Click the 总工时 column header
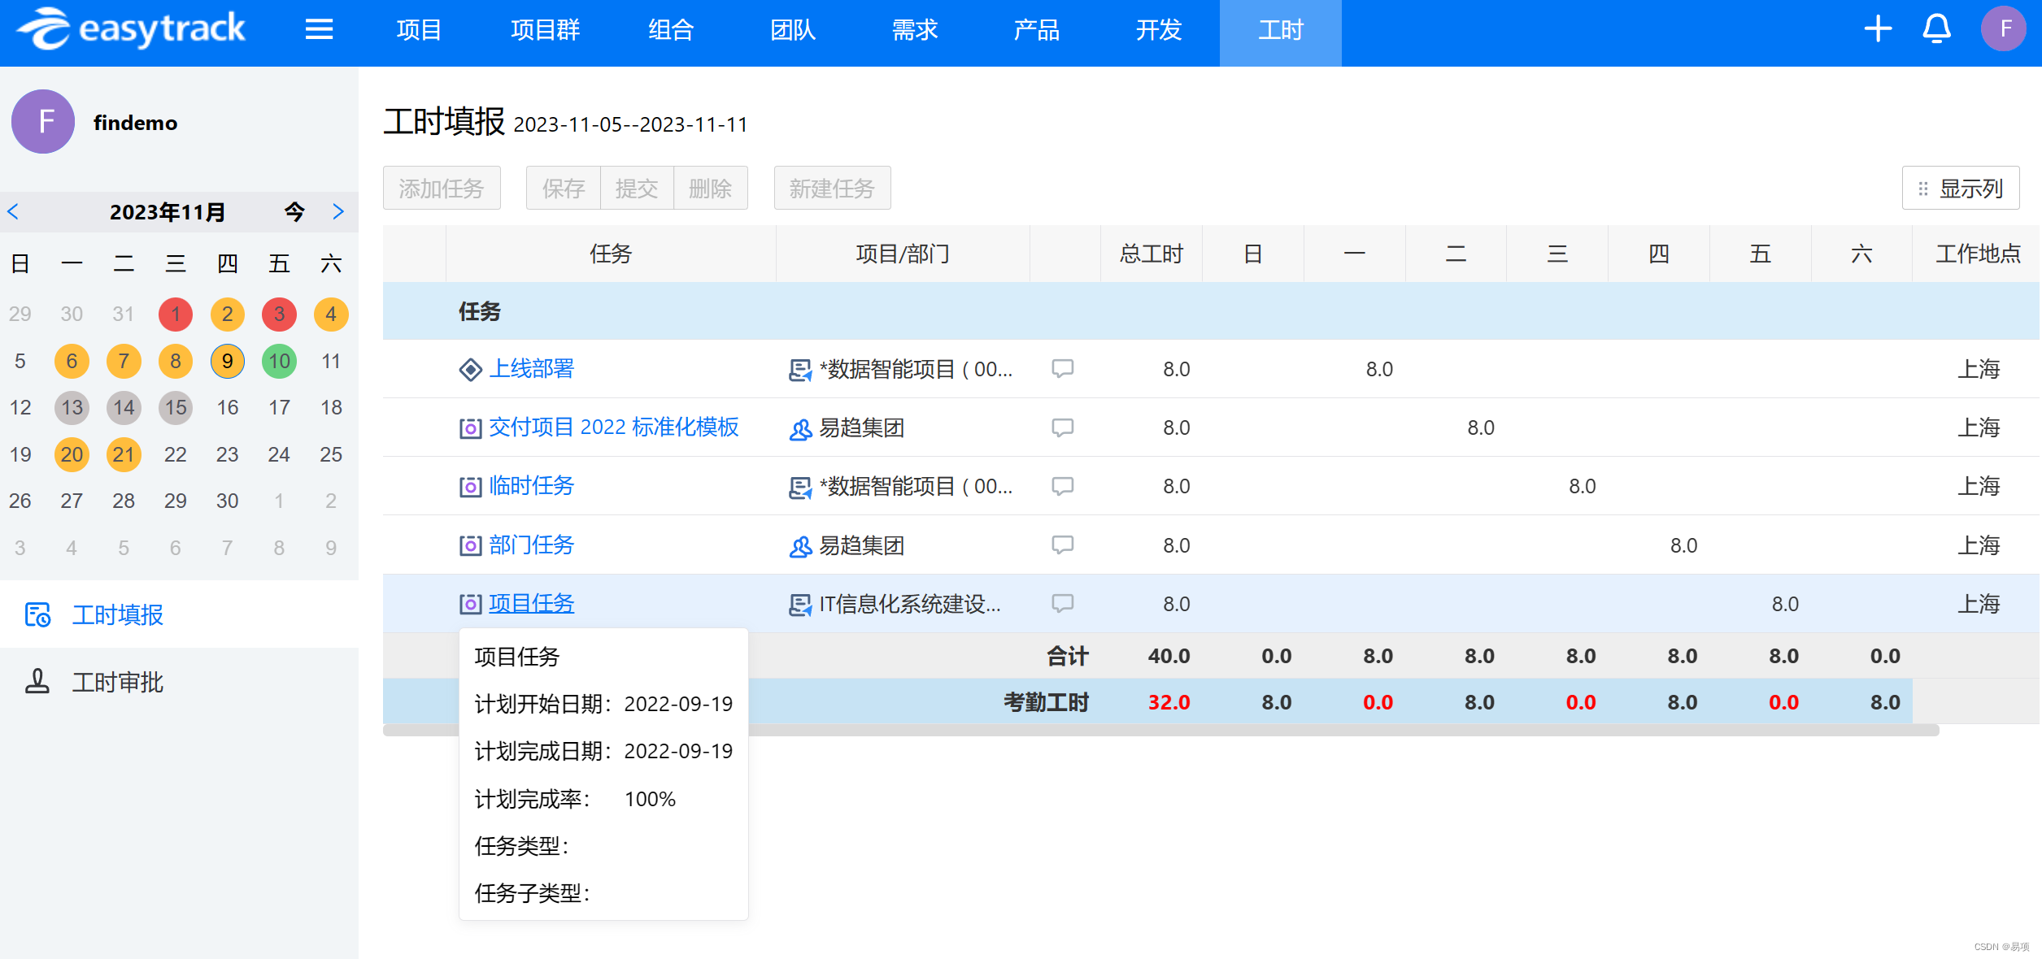This screenshot has width=2042, height=959. tap(1152, 254)
